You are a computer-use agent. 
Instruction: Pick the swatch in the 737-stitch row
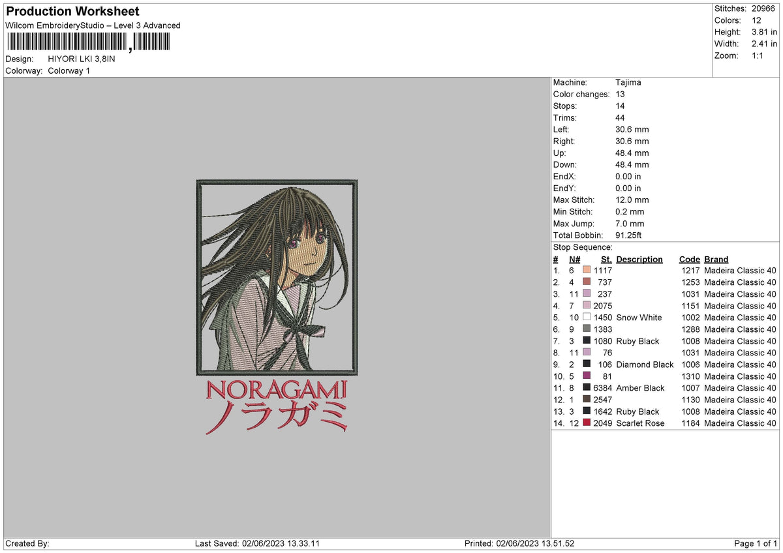point(587,282)
